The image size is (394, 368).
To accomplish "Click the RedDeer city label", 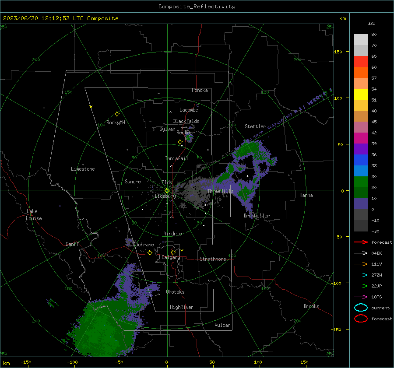I will tap(186, 133).
